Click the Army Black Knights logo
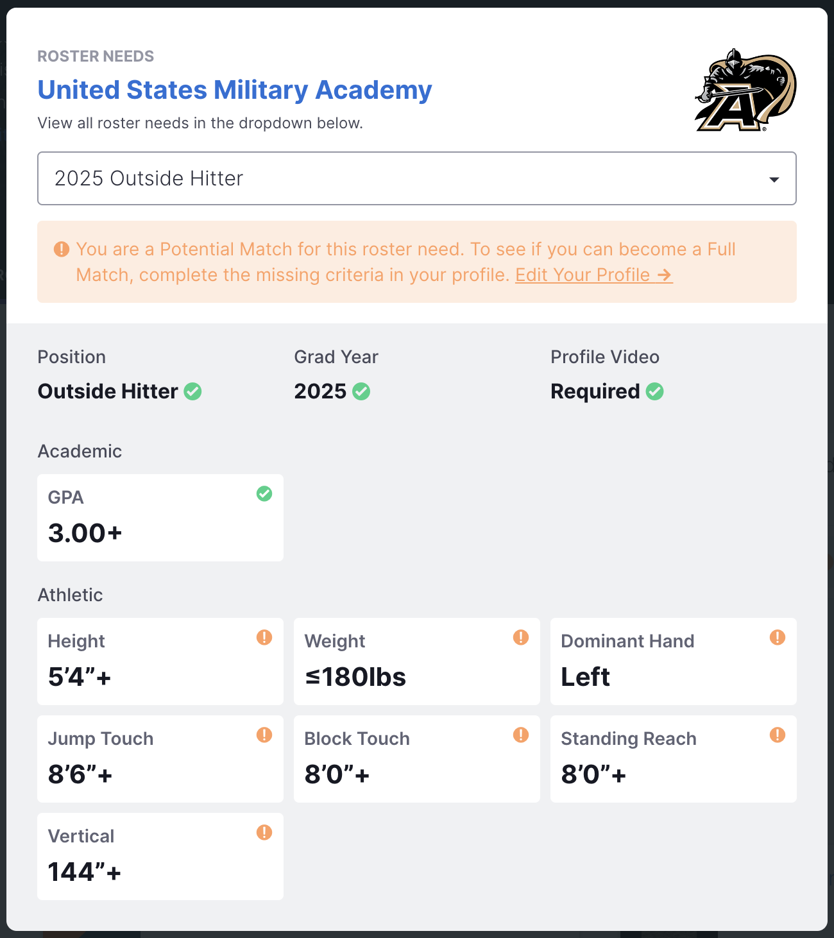 coord(745,90)
